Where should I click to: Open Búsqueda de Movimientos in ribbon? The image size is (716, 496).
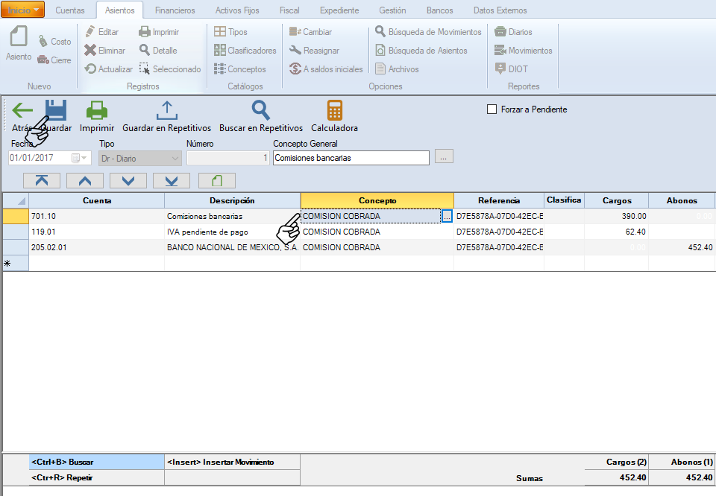pos(428,32)
